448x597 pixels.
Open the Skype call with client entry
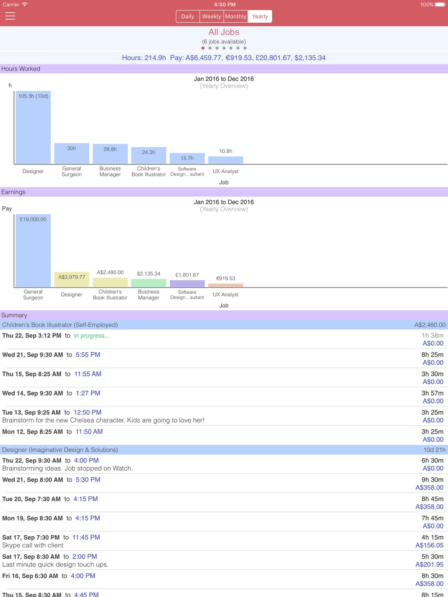[x=224, y=541]
